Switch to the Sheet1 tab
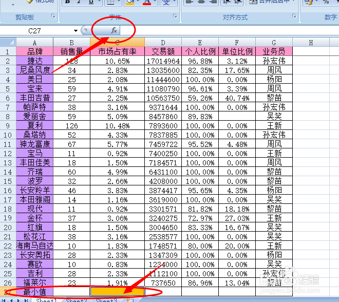The image size is (339, 302). point(46,300)
